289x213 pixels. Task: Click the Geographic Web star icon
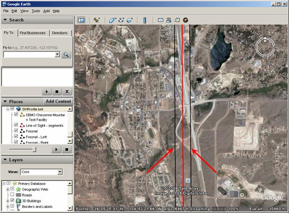coord(19,189)
